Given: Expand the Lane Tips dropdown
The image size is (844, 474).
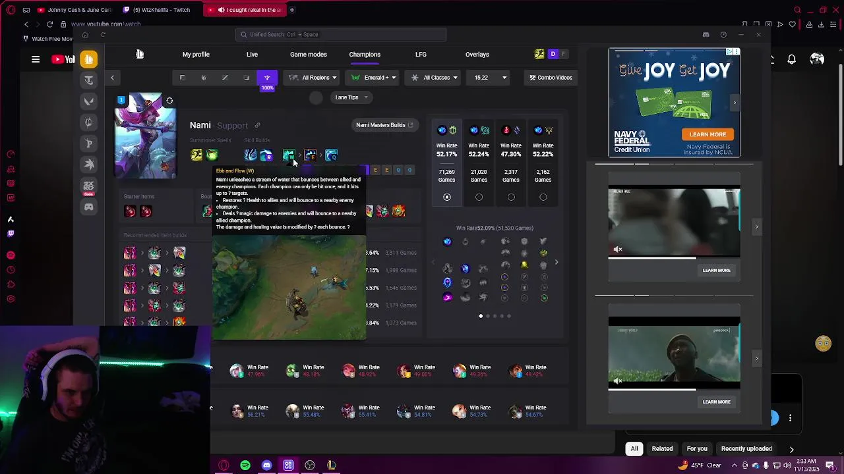Looking at the screenshot, I should tap(351, 97).
